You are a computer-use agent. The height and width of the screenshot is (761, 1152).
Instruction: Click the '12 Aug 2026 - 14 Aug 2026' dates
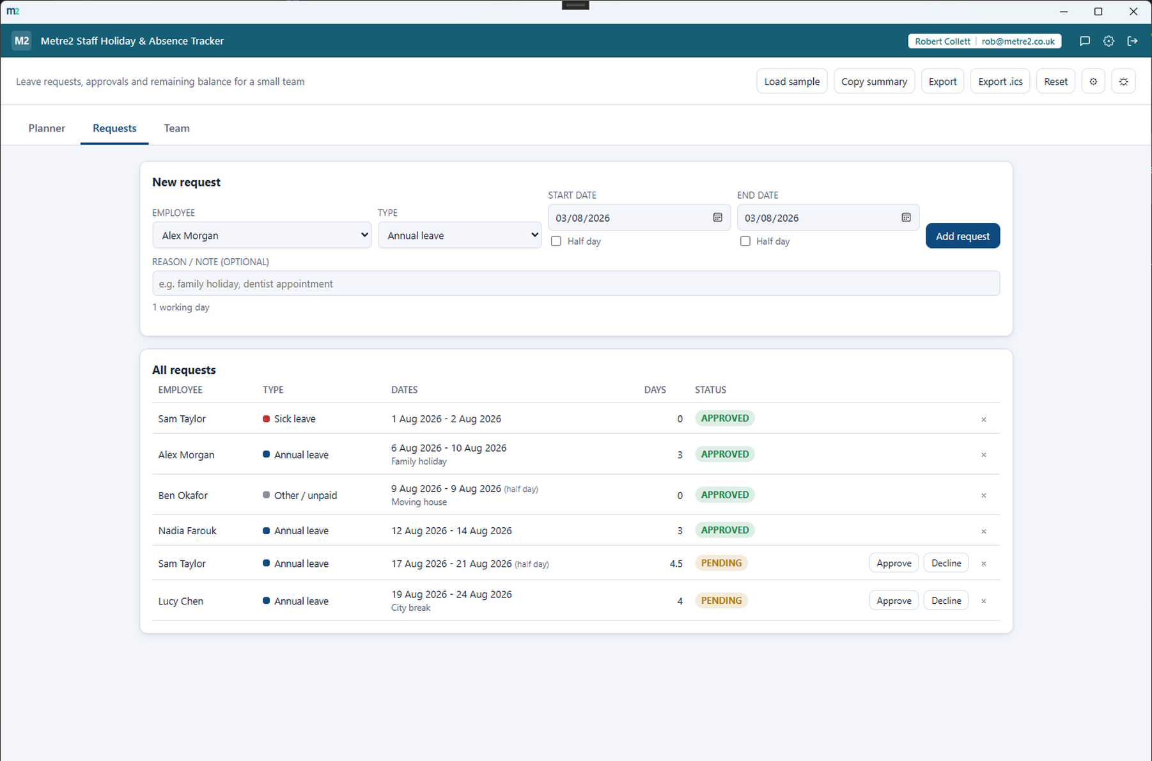(451, 530)
